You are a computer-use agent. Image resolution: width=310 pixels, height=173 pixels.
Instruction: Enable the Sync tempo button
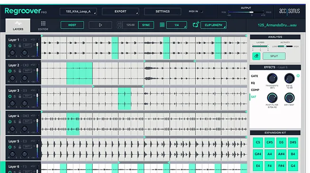pyautogui.click(x=146, y=25)
